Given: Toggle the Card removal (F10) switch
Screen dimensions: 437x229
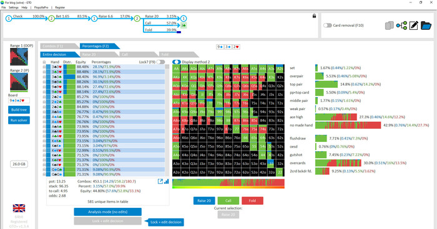Looking at the screenshot, I should coord(328,26).
